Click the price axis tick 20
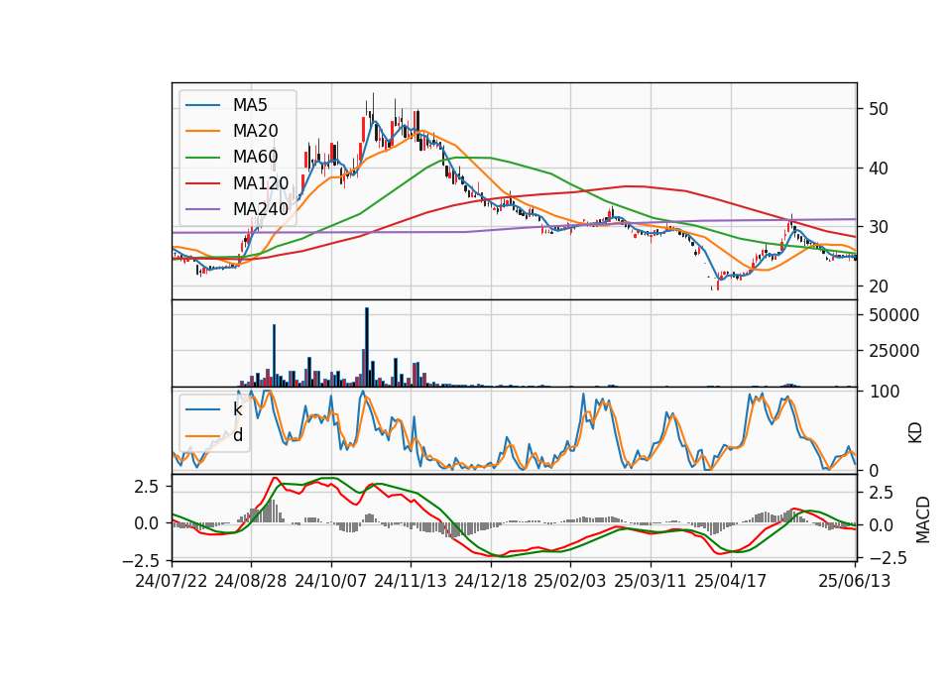The width and height of the screenshot is (952, 684). point(878,285)
